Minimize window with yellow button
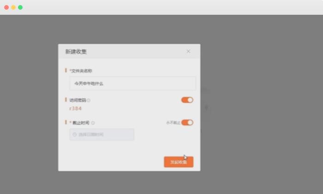The height and width of the screenshot is (194, 323). (x=13, y=7)
